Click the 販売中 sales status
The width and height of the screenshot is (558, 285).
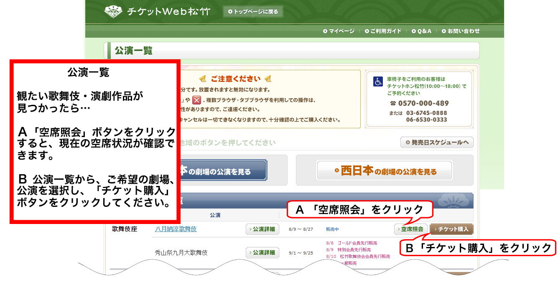[x=333, y=229]
